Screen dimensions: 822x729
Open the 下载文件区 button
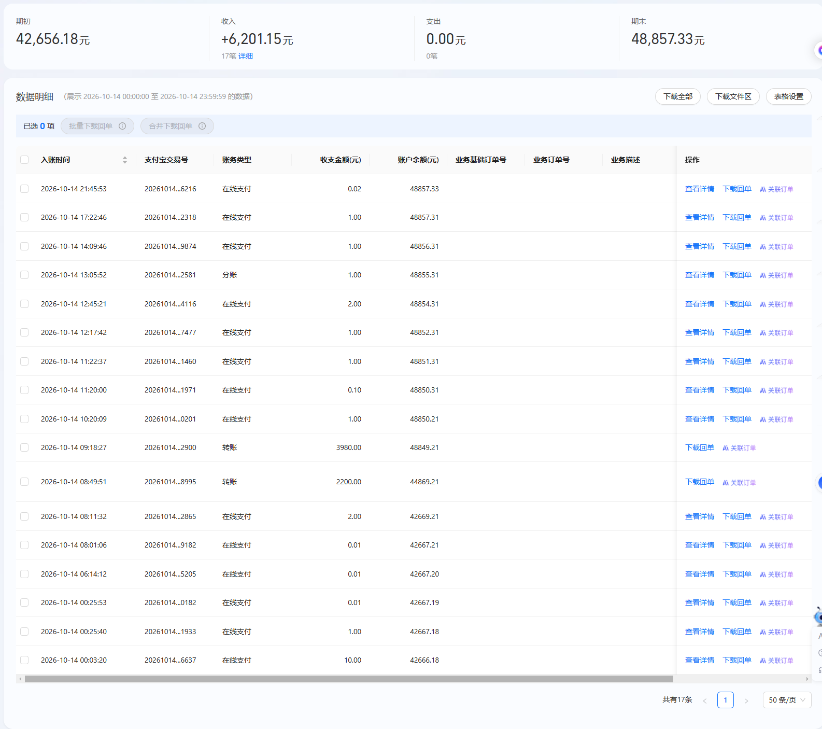click(x=733, y=96)
